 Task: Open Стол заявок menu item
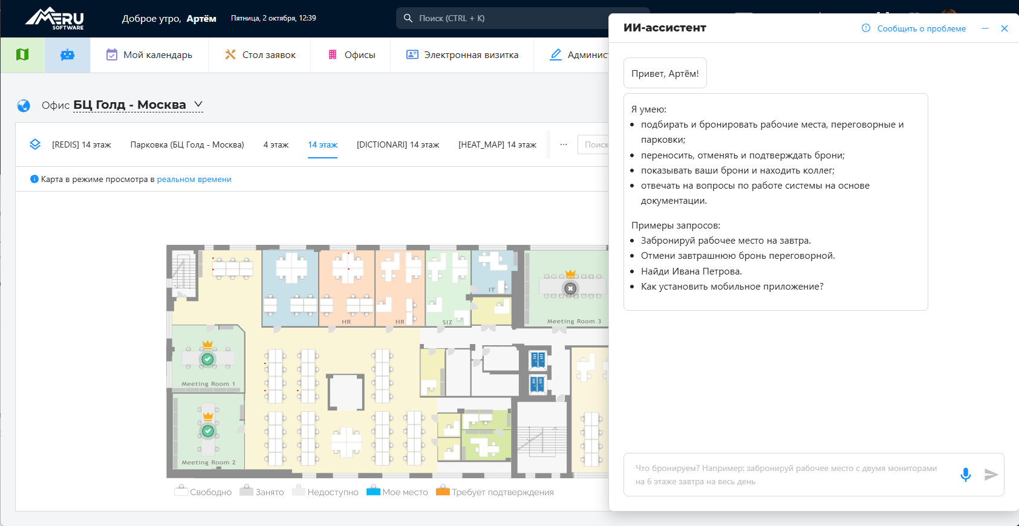[x=260, y=55]
